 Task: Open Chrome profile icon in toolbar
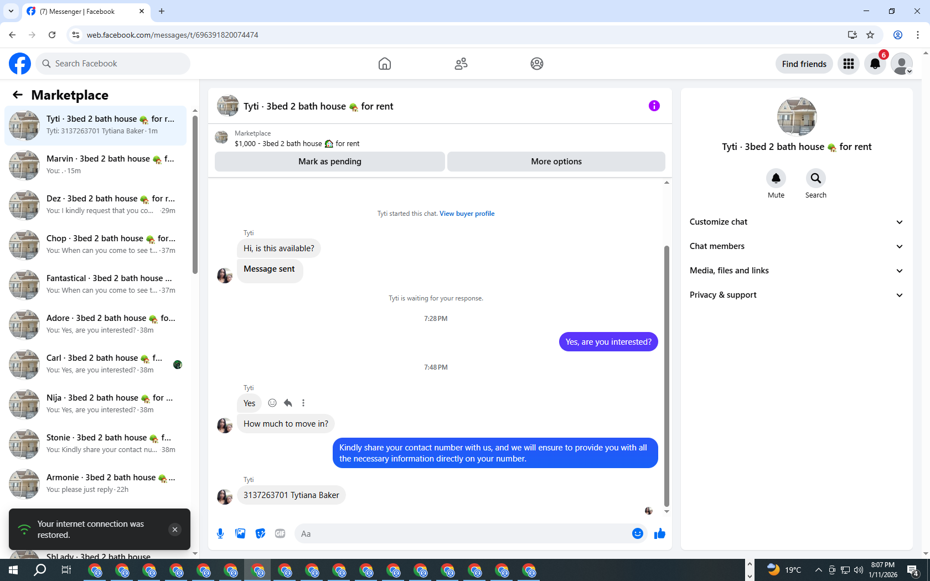click(898, 35)
